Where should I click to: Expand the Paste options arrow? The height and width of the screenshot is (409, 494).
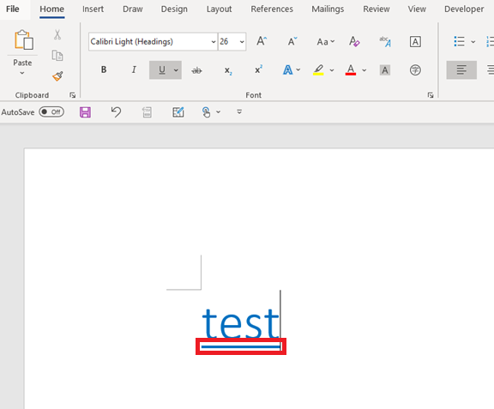click(x=22, y=73)
